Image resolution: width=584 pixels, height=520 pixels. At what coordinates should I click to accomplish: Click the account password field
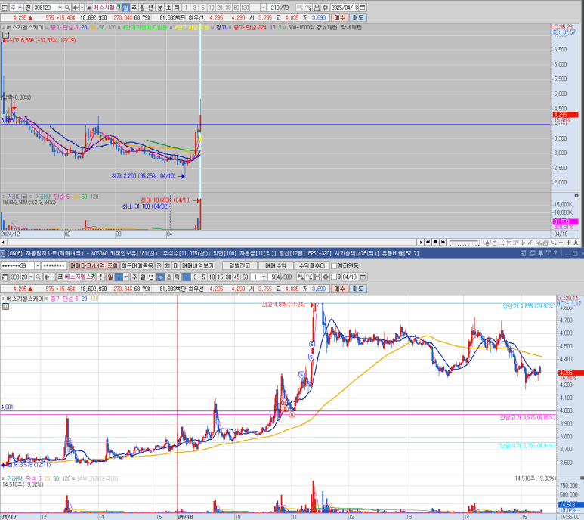(x=54, y=265)
